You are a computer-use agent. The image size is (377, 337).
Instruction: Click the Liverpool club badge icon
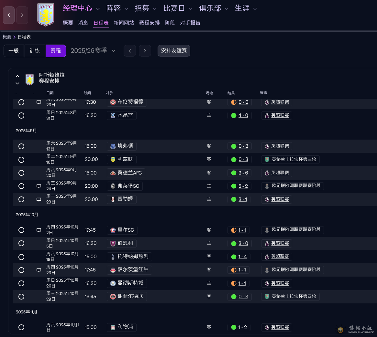pos(113,327)
